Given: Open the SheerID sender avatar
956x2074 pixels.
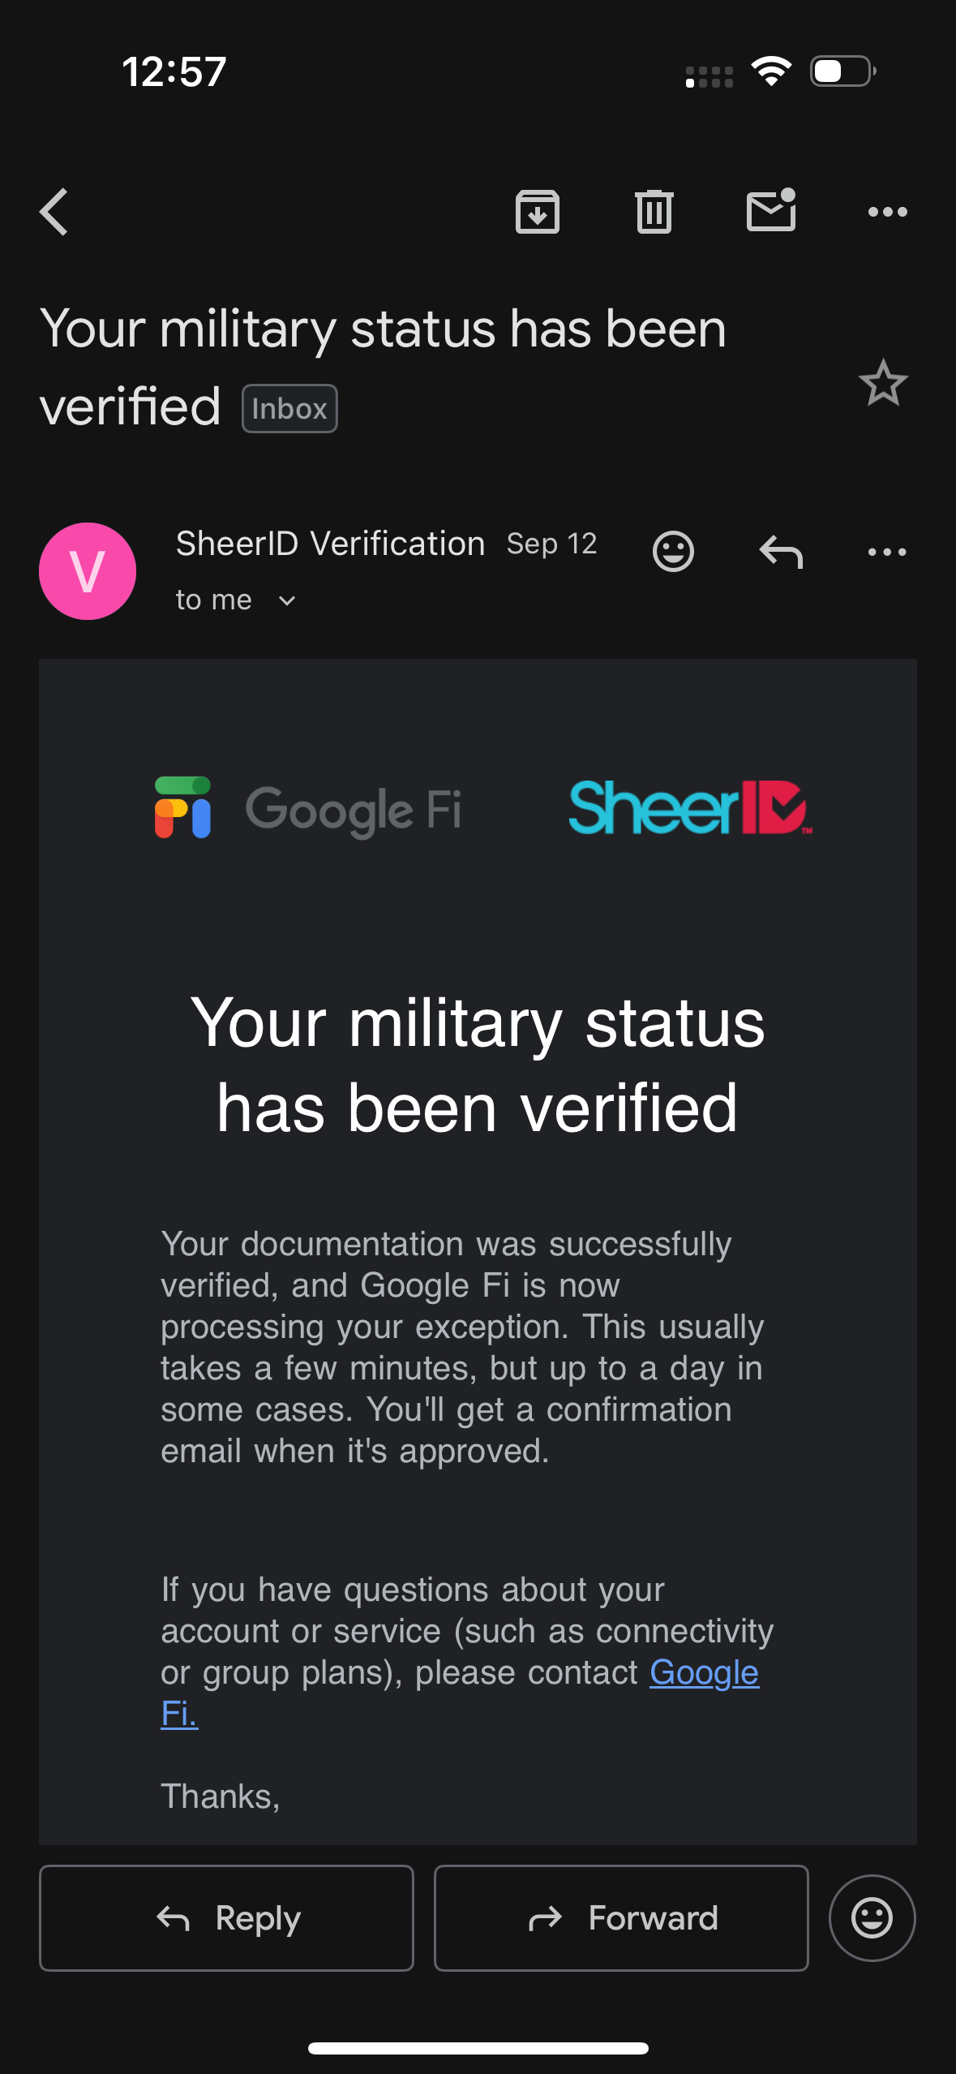Looking at the screenshot, I should tap(88, 571).
